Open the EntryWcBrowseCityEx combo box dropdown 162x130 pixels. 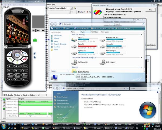[71, 8]
